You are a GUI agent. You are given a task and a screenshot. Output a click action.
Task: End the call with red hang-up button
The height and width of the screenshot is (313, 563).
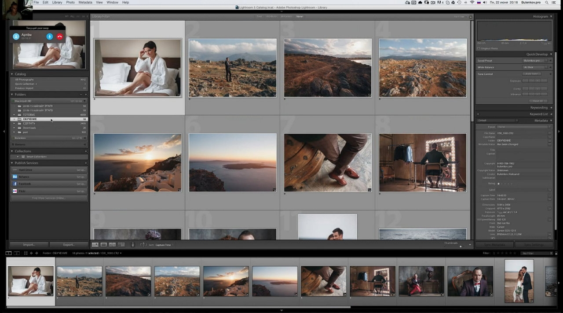coord(60,37)
